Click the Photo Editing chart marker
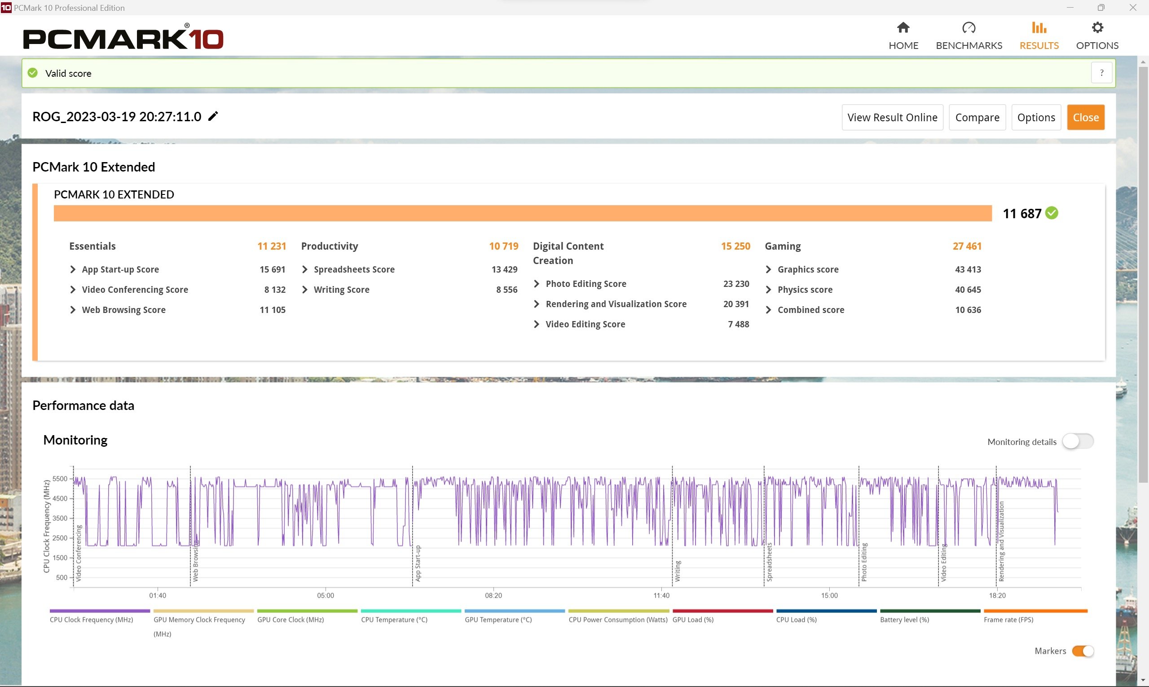This screenshot has height=687, width=1149. (x=864, y=562)
